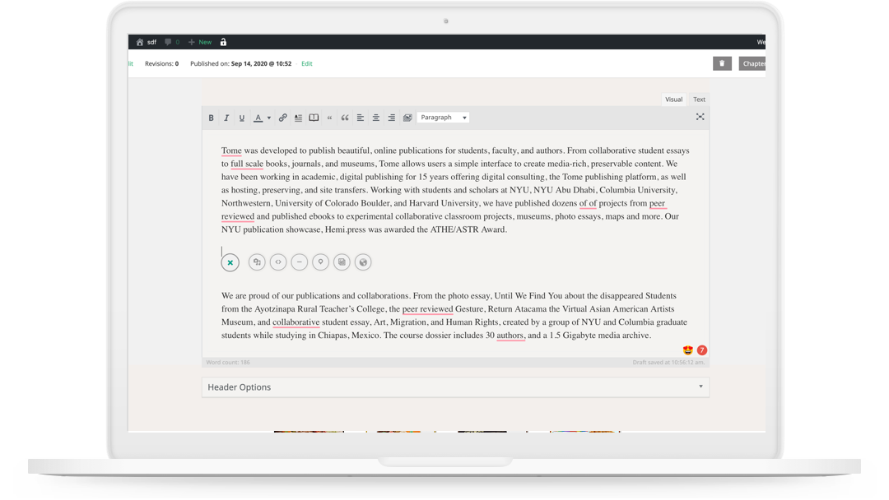Select the center alignment control
The width and height of the screenshot is (889, 500).
(375, 117)
